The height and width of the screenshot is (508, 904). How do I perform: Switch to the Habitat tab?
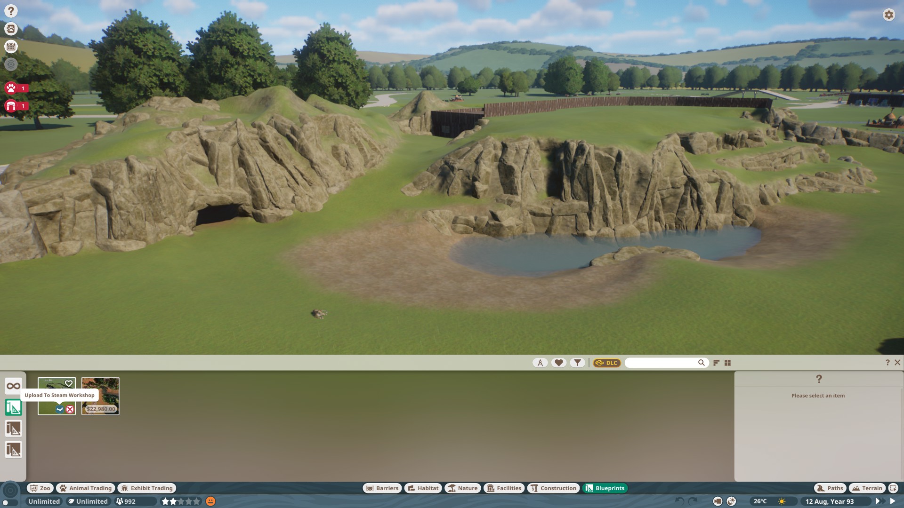click(x=423, y=488)
